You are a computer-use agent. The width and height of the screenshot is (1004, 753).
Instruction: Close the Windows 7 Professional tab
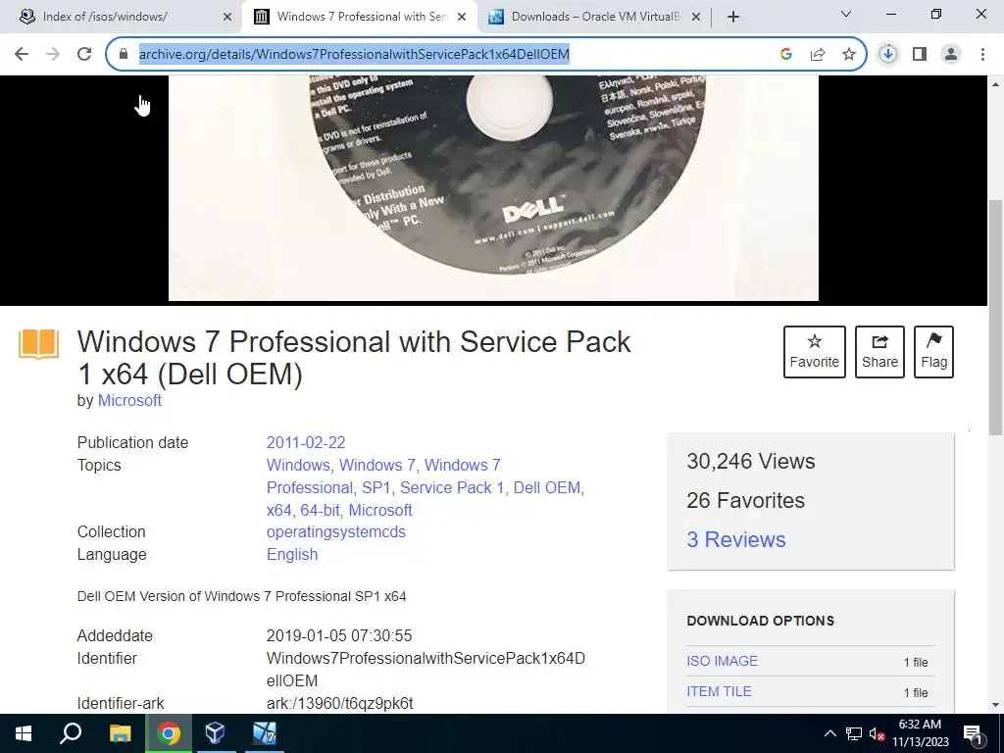(462, 18)
